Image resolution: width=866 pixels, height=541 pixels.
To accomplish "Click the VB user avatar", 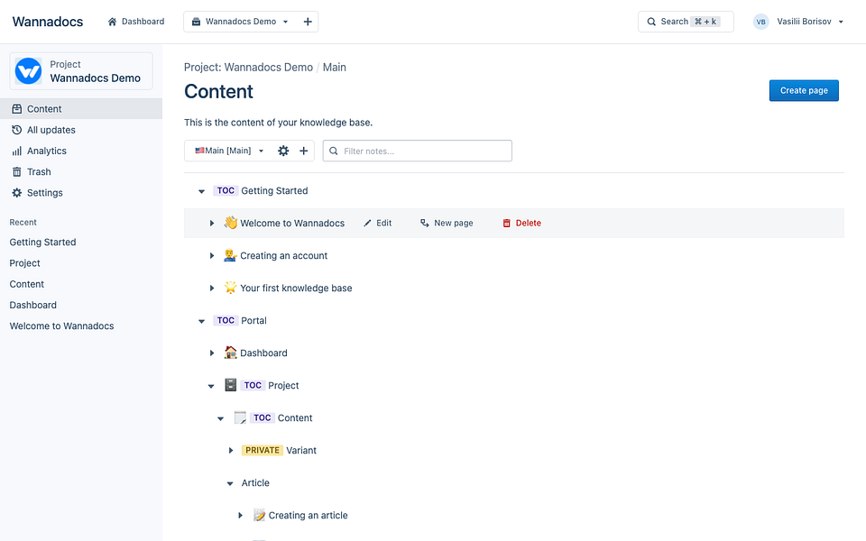I will (x=760, y=22).
